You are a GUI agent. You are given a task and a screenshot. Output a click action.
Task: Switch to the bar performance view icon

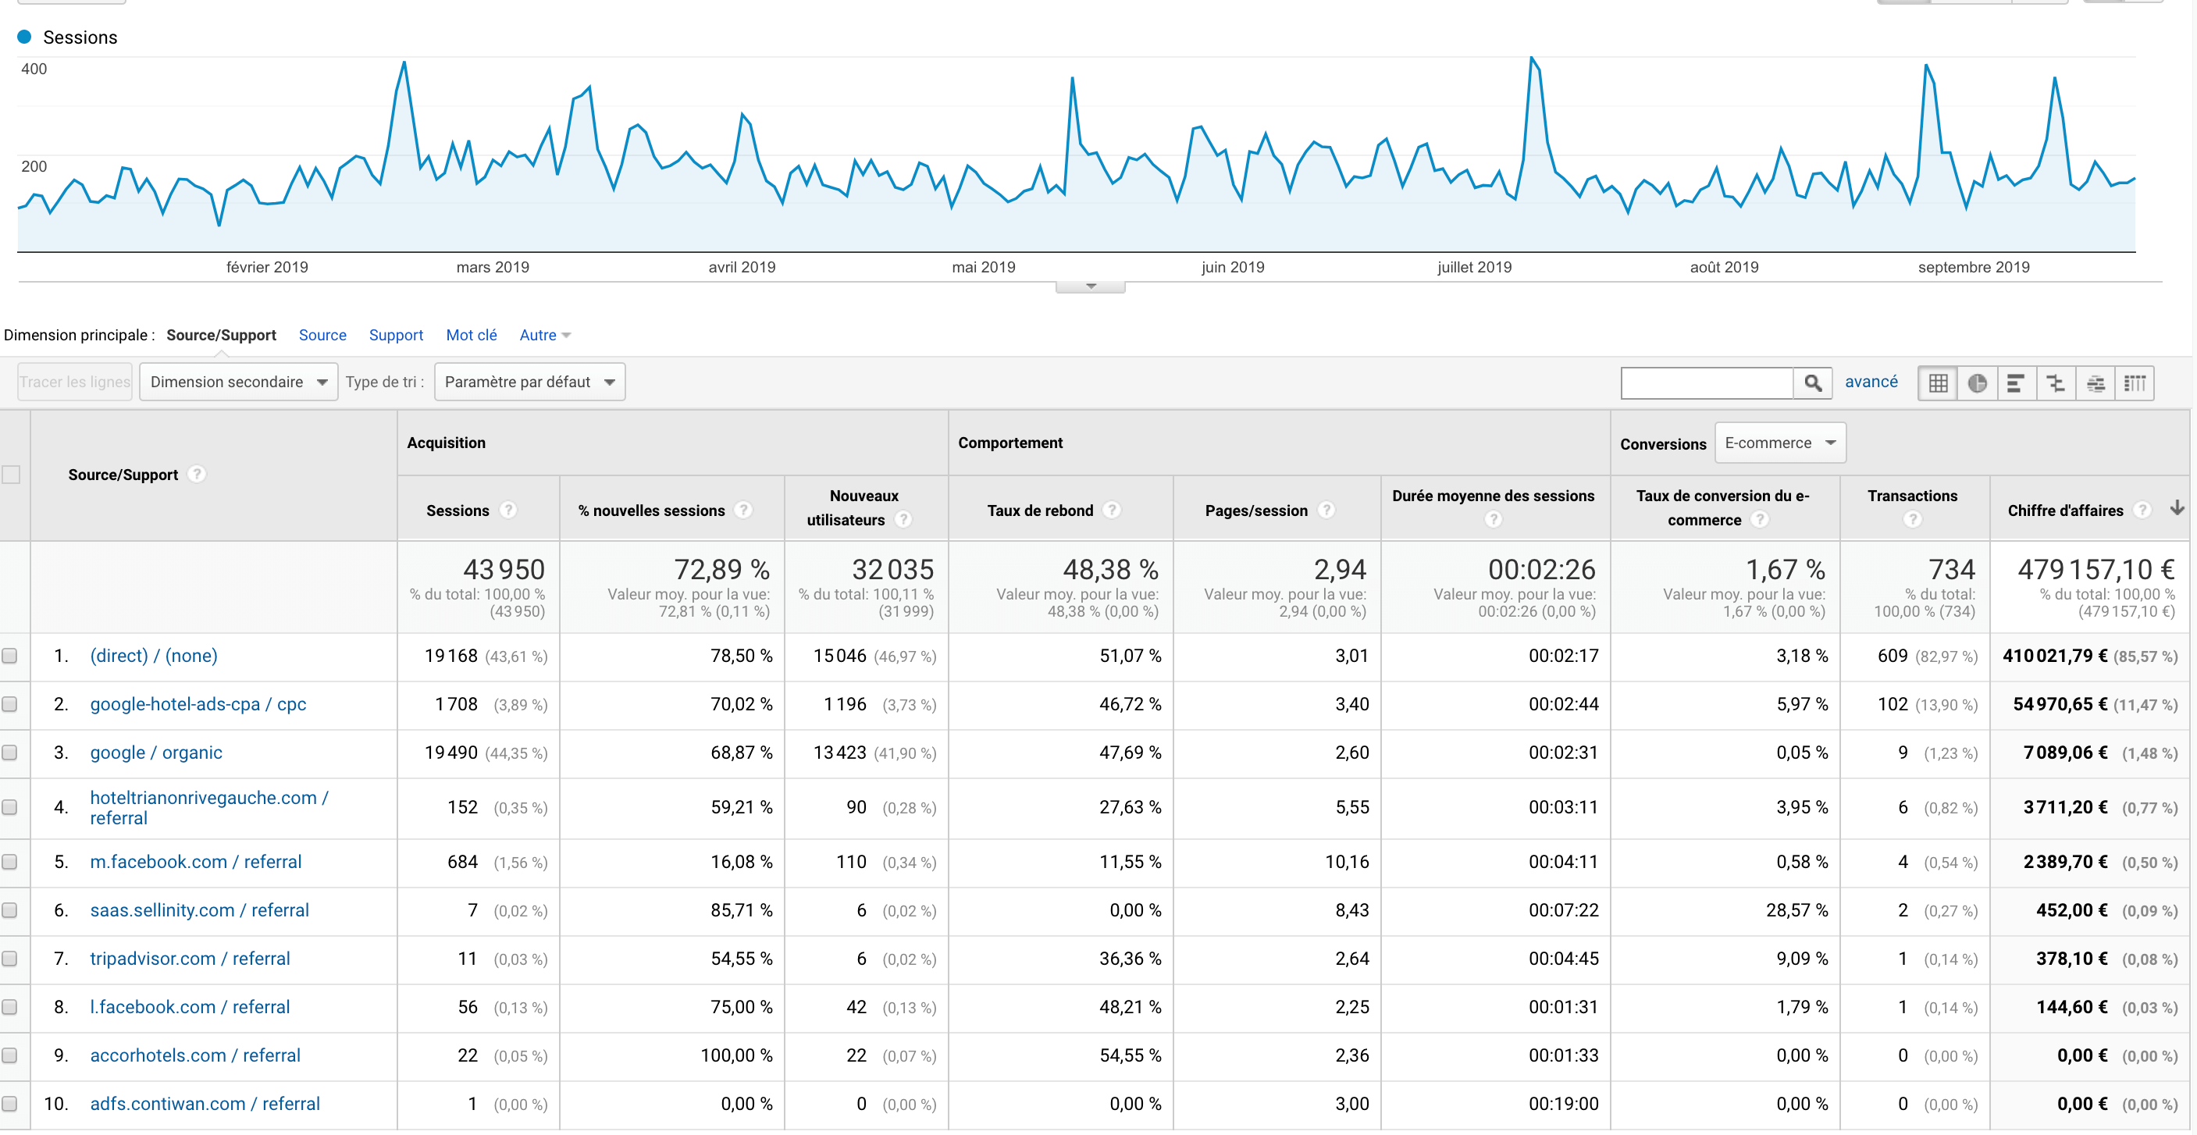2016,382
